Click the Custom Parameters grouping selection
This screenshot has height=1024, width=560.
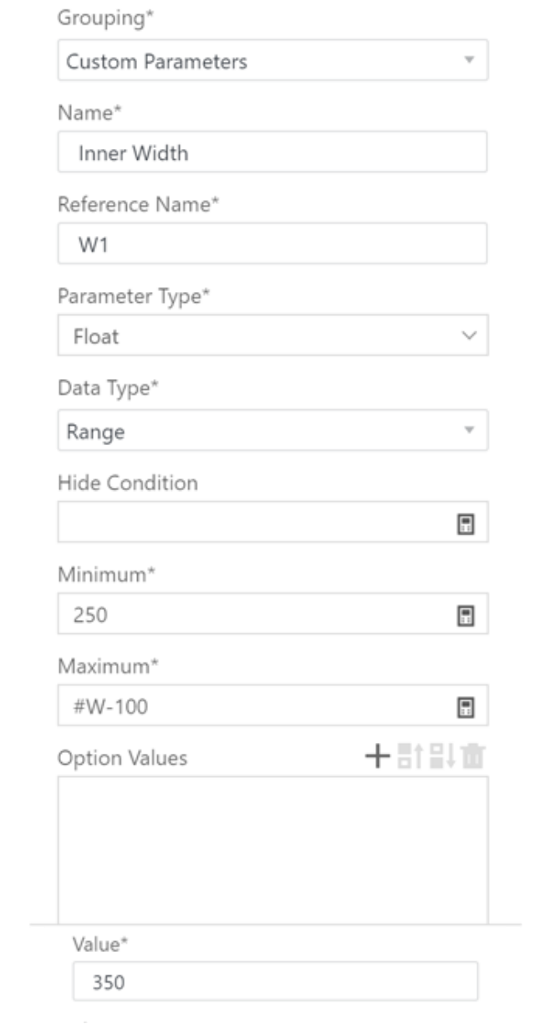[x=251, y=61]
